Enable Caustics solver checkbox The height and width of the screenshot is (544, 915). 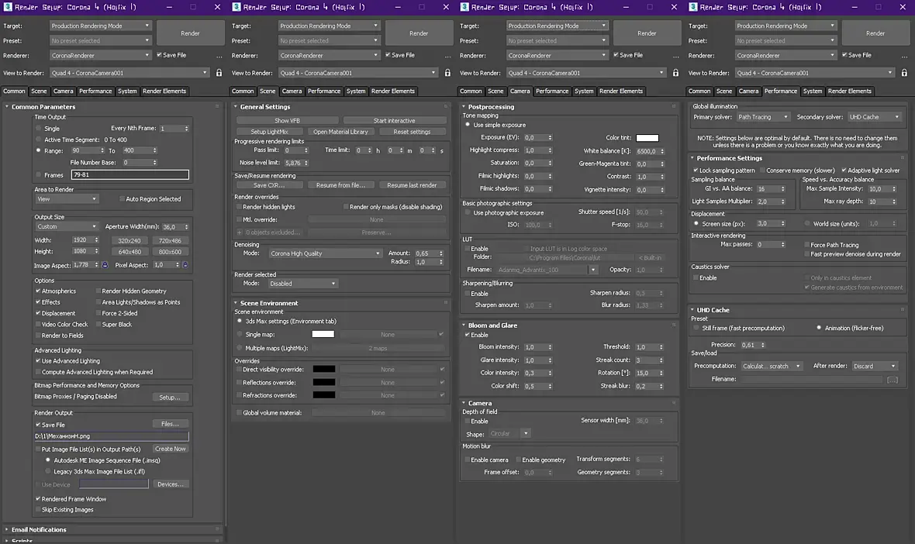coord(696,278)
